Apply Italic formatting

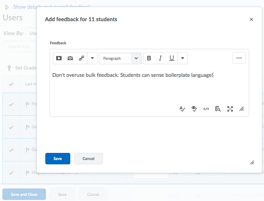[160, 58]
